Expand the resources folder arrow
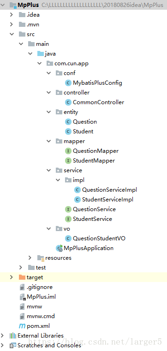Image resolution: width=167 pixels, height=351 pixels. pyautogui.click(x=30, y=258)
